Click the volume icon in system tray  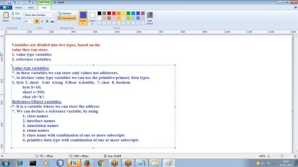coord(263,163)
